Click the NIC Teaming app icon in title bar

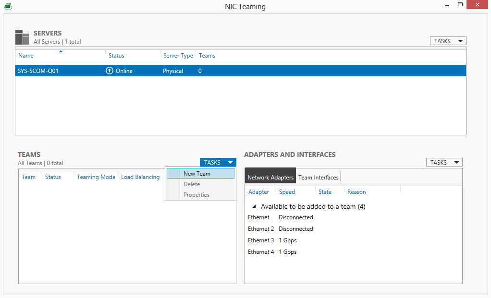tap(8, 6)
